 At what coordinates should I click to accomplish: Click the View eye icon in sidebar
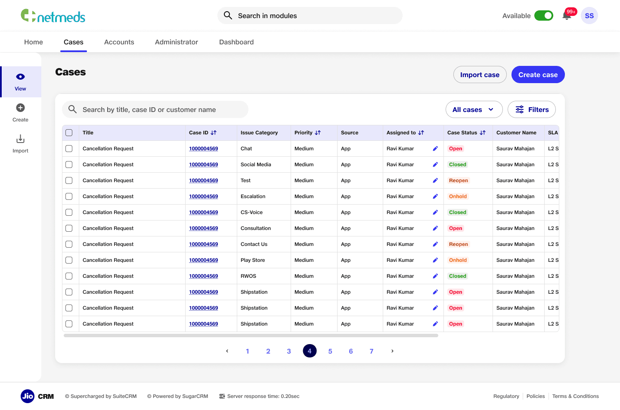coord(20,77)
